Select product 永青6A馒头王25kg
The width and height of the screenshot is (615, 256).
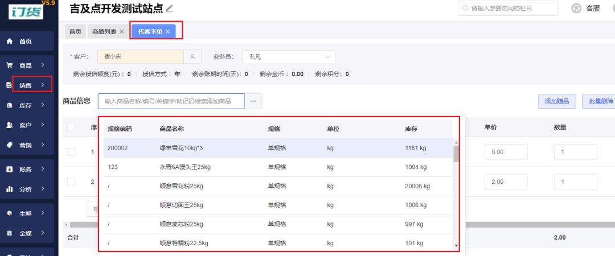[x=278, y=167]
